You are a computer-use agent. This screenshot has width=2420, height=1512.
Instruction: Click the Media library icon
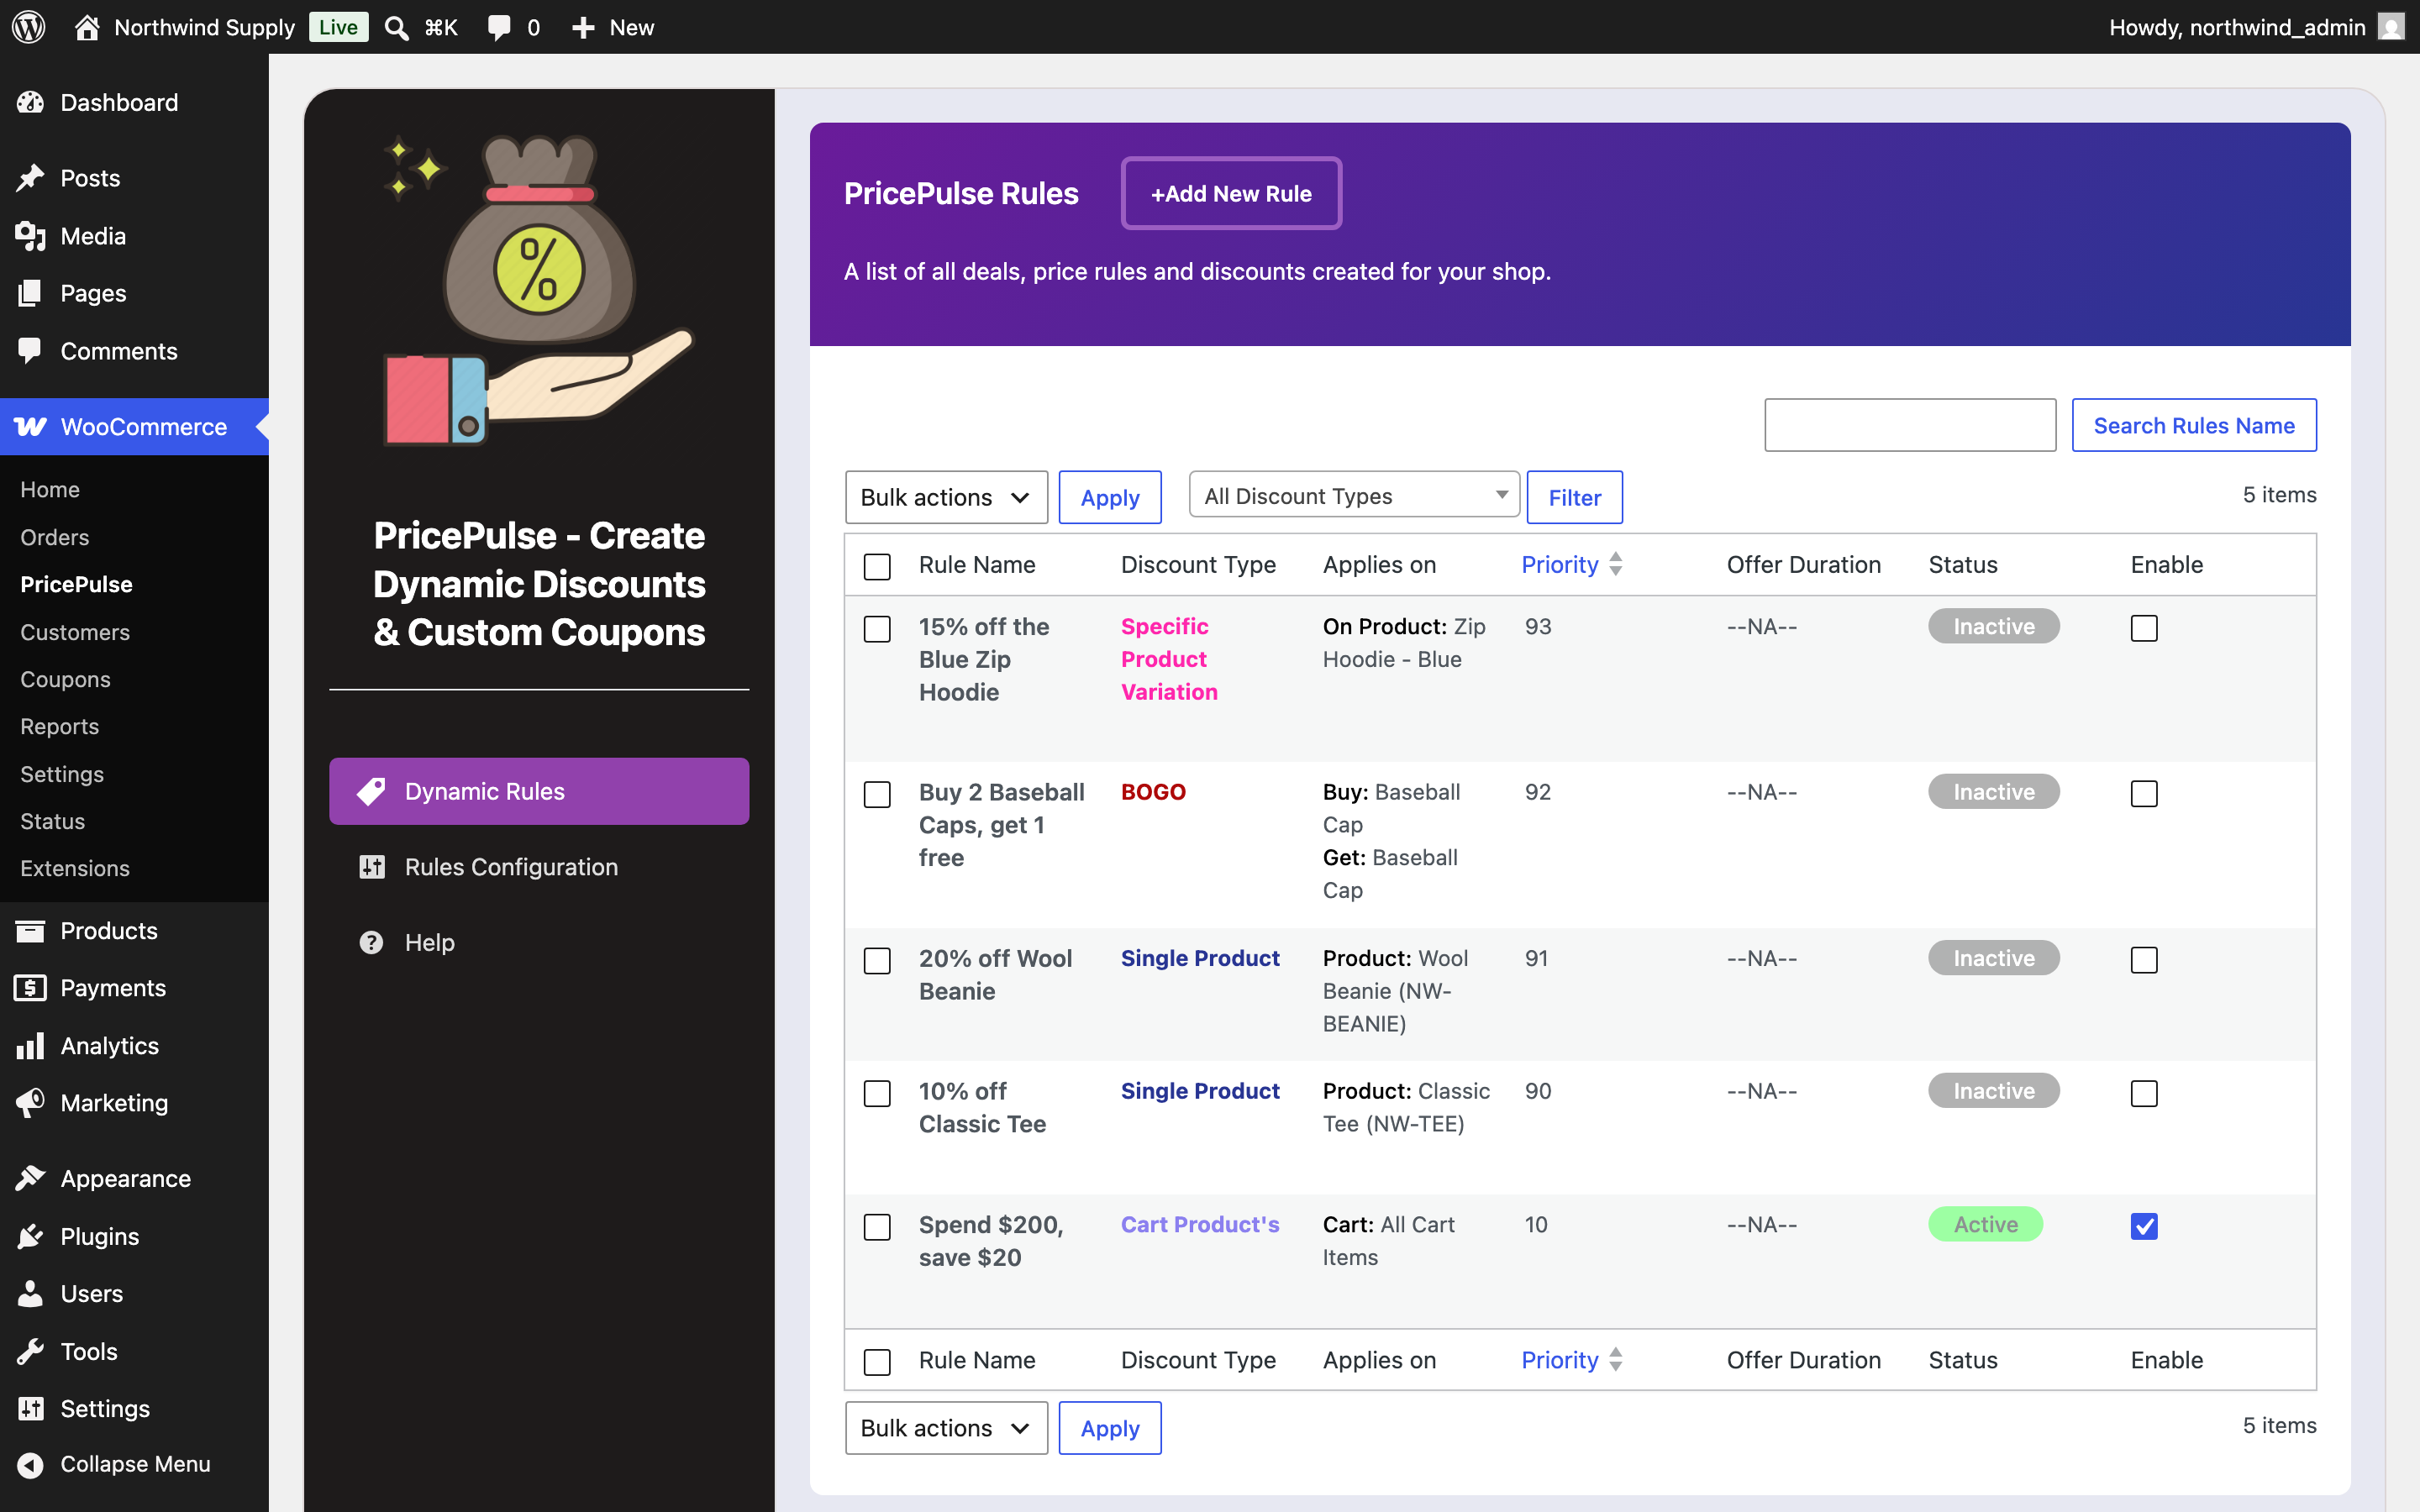point(30,236)
